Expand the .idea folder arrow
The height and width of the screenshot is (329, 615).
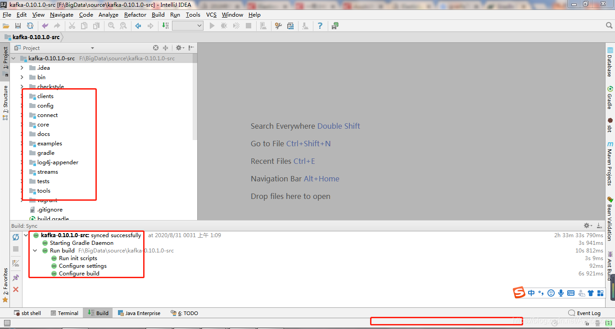coord(22,68)
